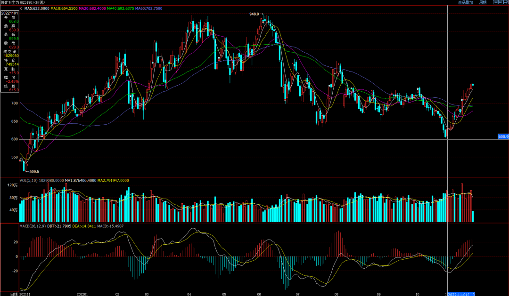This screenshot has height=296, width=509.
Task: Open the 商品叠加 overlay link
Action: pos(465,2)
